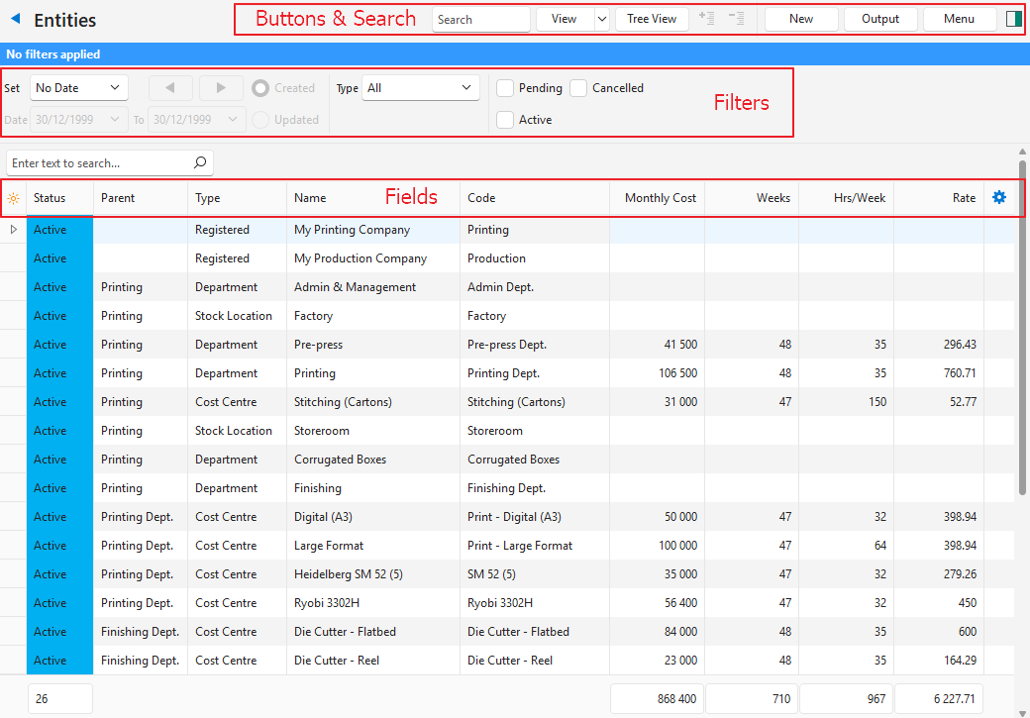Click the New button
The width and height of the screenshot is (1030, 718).
(801, 19)
